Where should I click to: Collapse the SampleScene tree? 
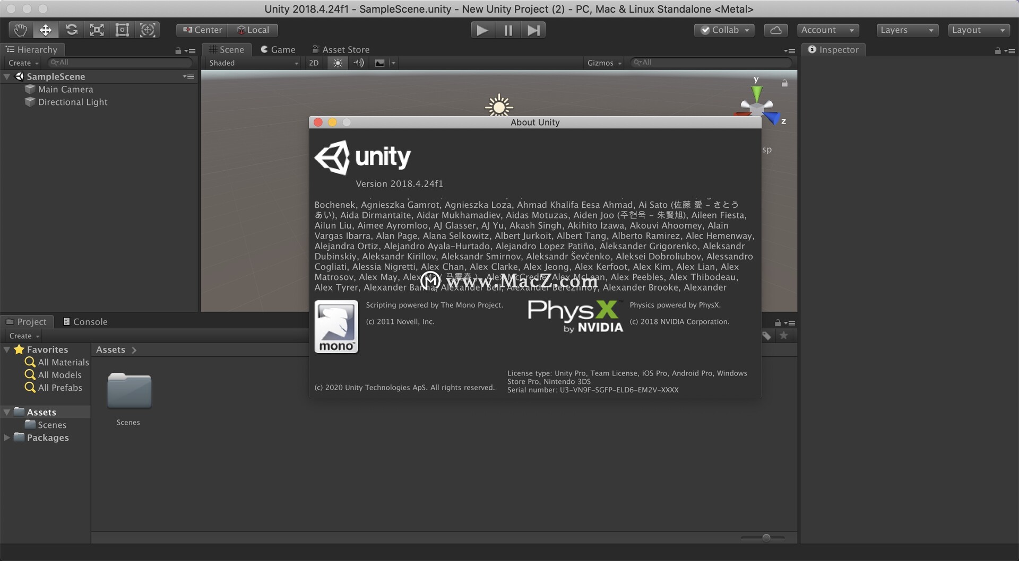7,76
